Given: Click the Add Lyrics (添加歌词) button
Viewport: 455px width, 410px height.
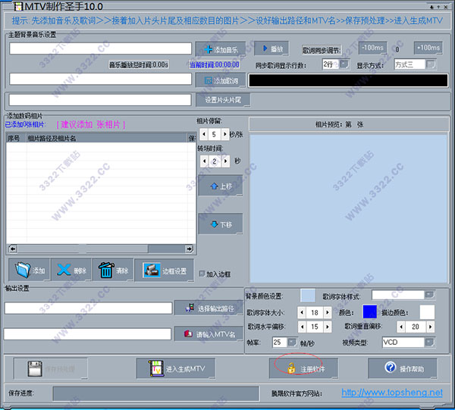Looking at the screenshot, I should 221,80.
